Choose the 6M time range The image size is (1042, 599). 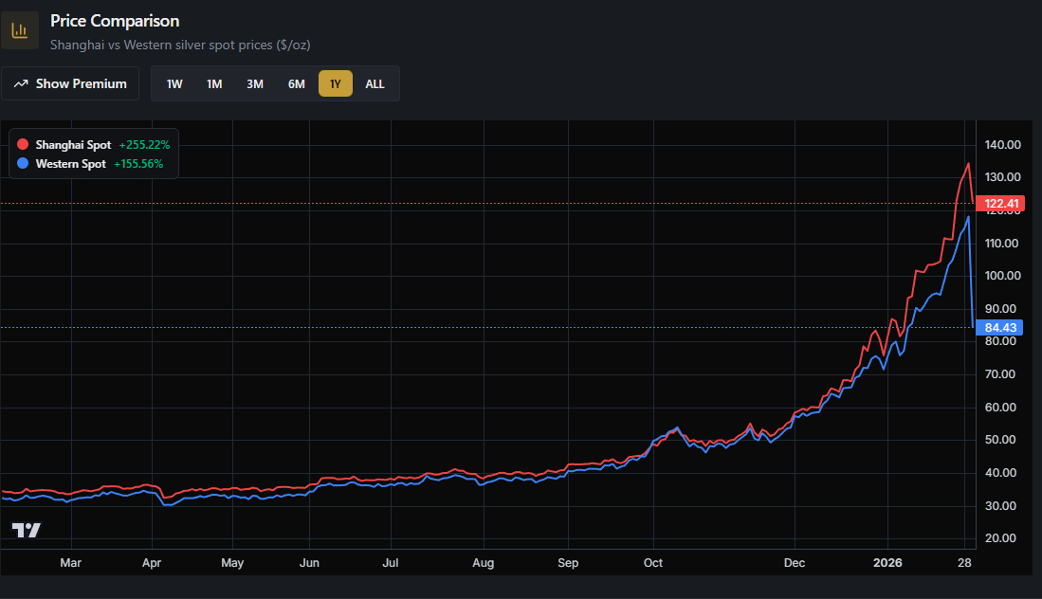296,83
